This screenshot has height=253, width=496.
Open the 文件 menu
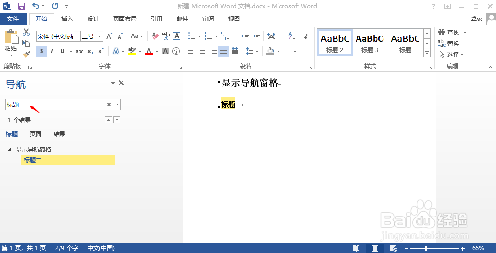[x=13, y=19]
